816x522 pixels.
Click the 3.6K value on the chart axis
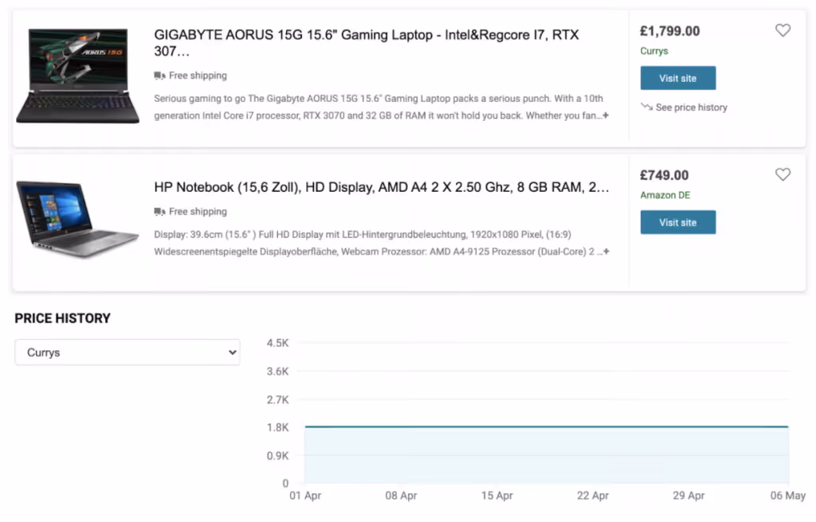click(277, 372)
